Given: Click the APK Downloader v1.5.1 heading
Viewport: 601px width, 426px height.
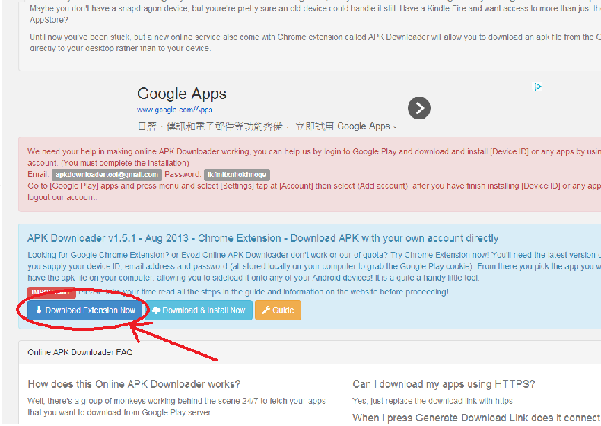Looking at the screenshot, I should [x=262, y=238].
